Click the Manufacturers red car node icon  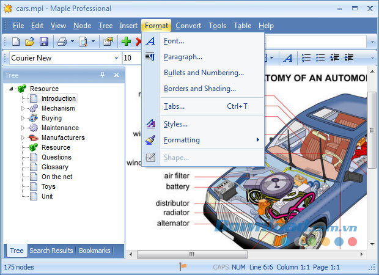34,137
